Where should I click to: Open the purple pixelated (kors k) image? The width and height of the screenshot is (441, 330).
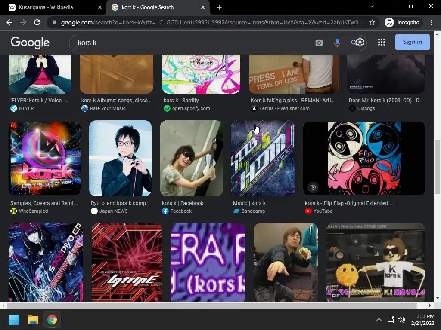pyautogui.click(x=208, y=263)
